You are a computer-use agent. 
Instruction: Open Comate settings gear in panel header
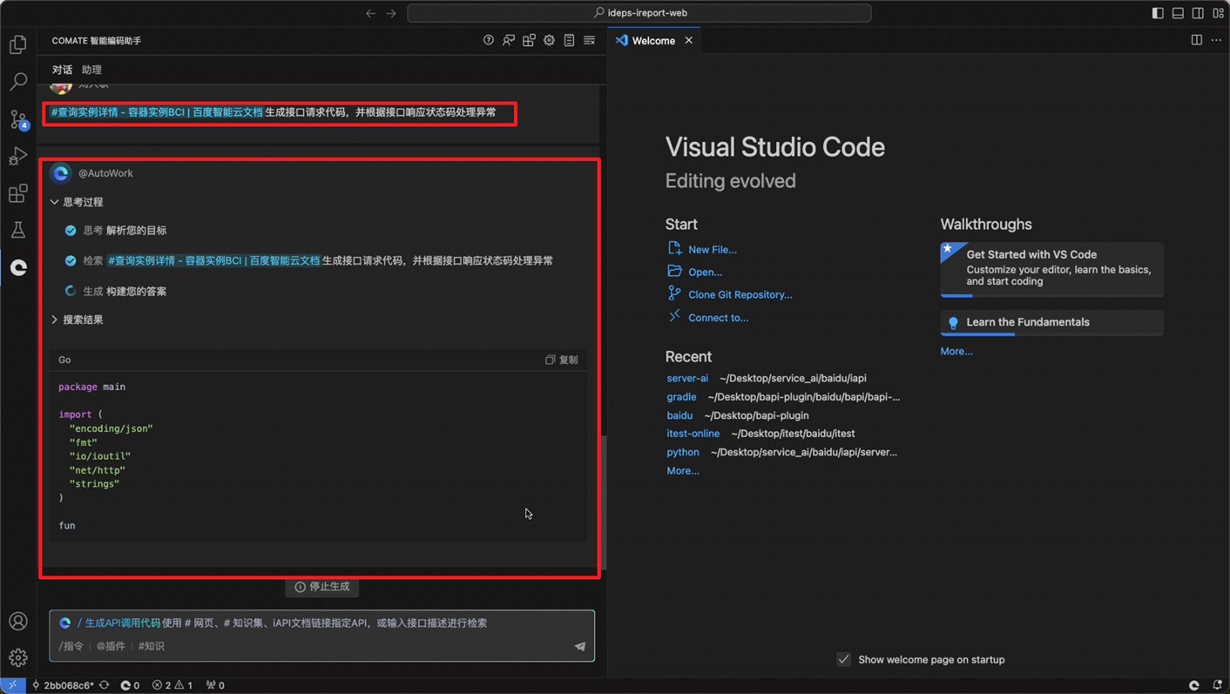point(549,40)
